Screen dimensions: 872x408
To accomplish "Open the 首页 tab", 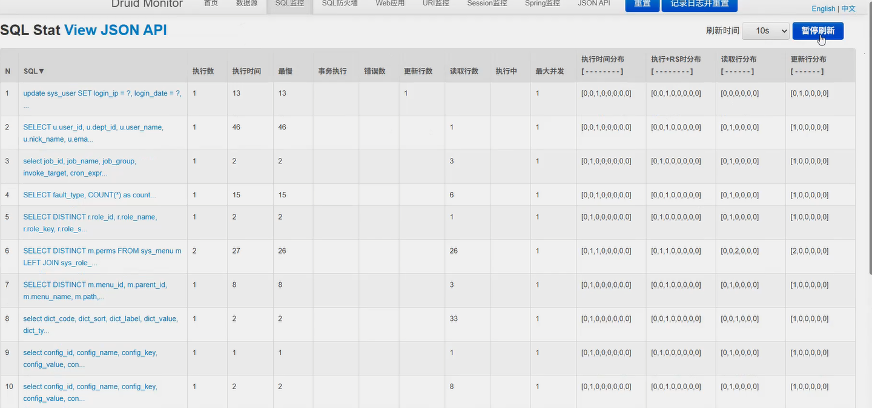I will (211, 4).
